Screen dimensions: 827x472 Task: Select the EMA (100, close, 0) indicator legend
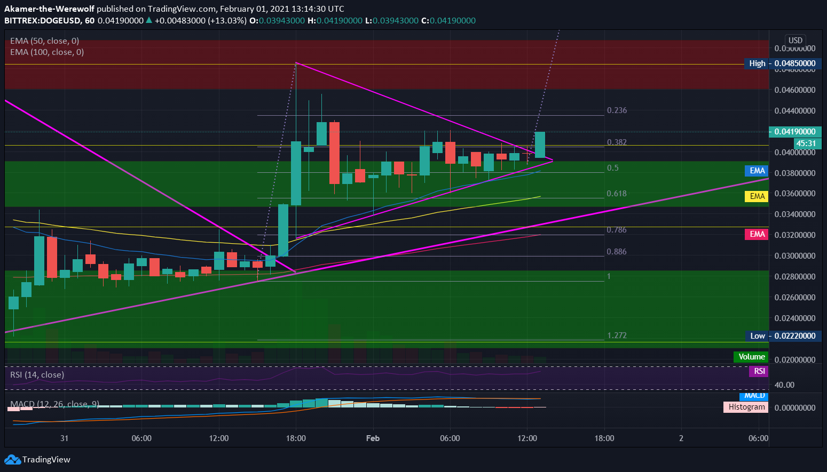pyautogui.click(x=47, y=52)
